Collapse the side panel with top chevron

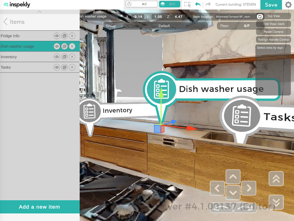pos(39,12)
